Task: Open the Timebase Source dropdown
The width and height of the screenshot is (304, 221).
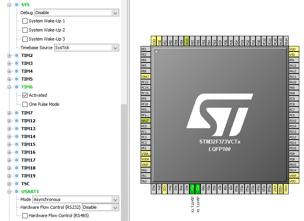Action: [87, 48]
